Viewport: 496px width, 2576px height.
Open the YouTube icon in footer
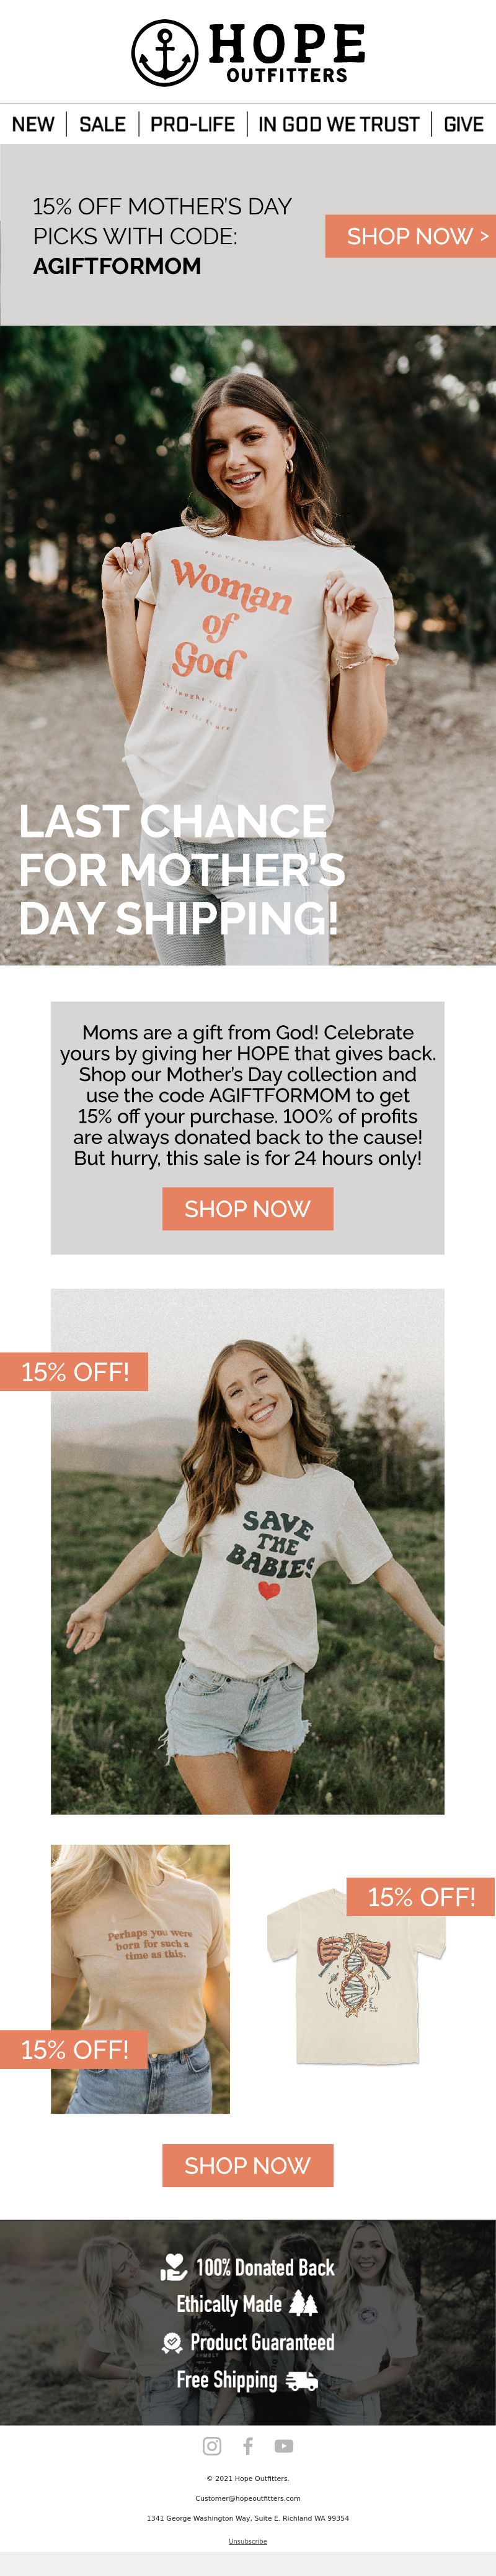pyautogui.click(x=283, y=2446)
